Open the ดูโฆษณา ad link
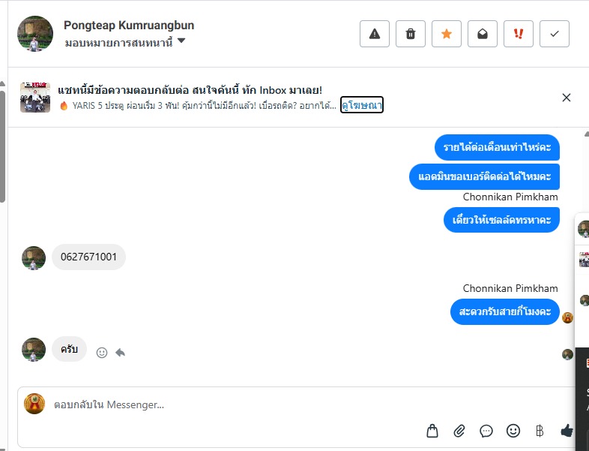 pos(362,105)
